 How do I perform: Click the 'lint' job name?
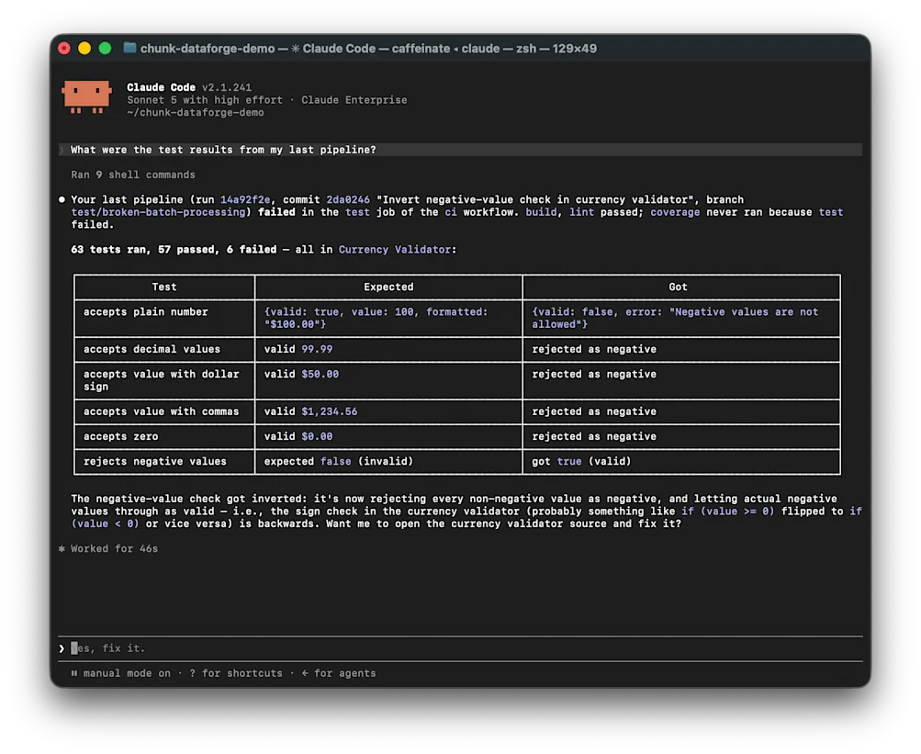tap(581, 212)
